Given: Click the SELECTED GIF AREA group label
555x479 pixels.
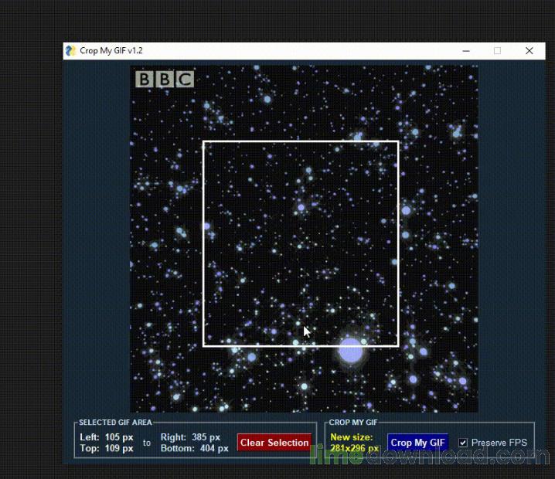Looking at the screenshot, I should [116, 423].
